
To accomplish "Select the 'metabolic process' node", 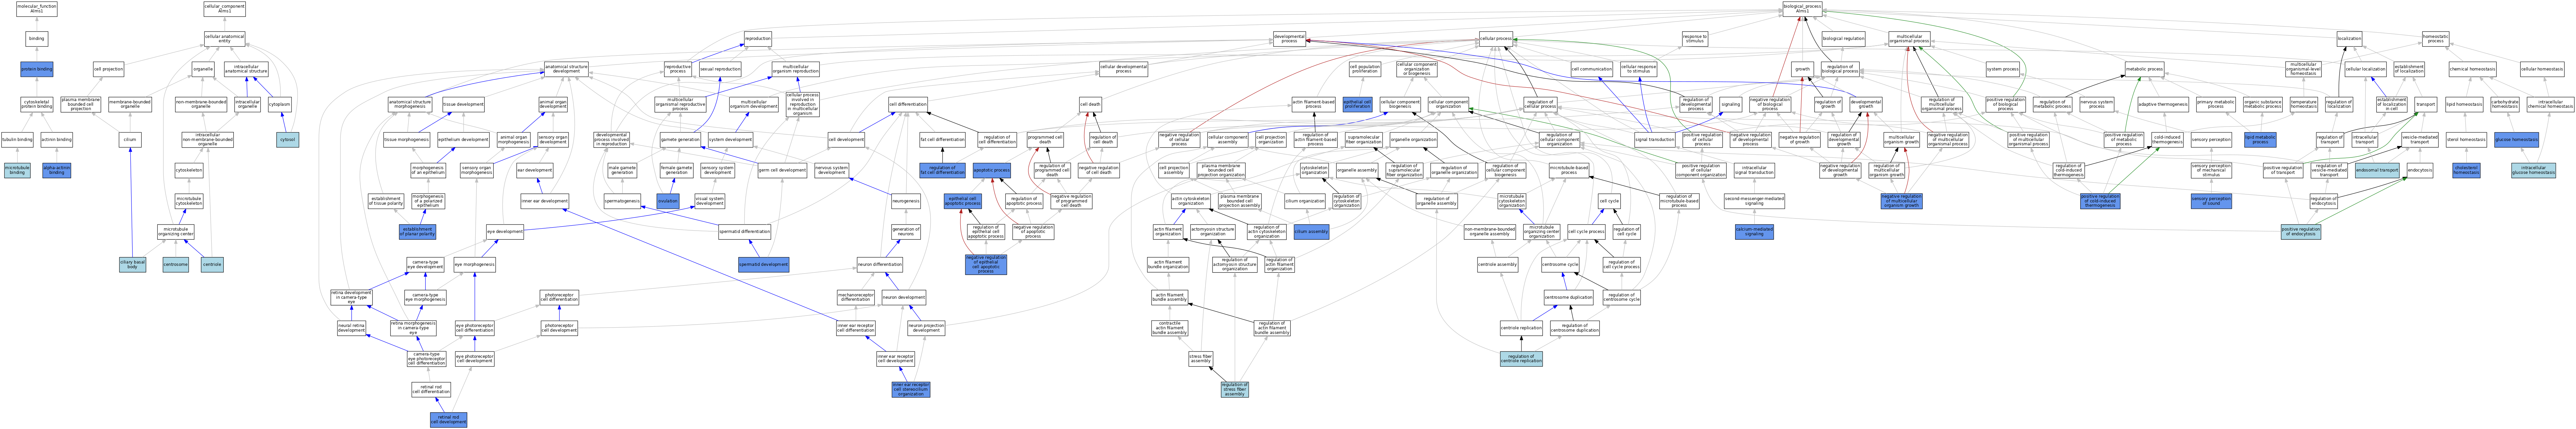I will point(2144,69).
